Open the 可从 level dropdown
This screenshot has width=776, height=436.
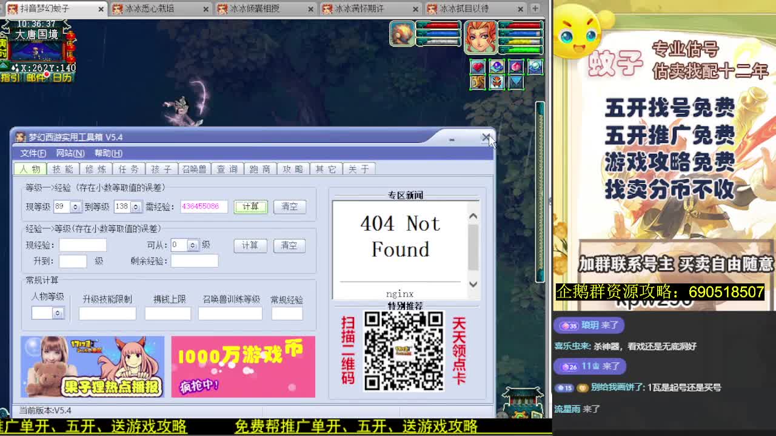192,245
